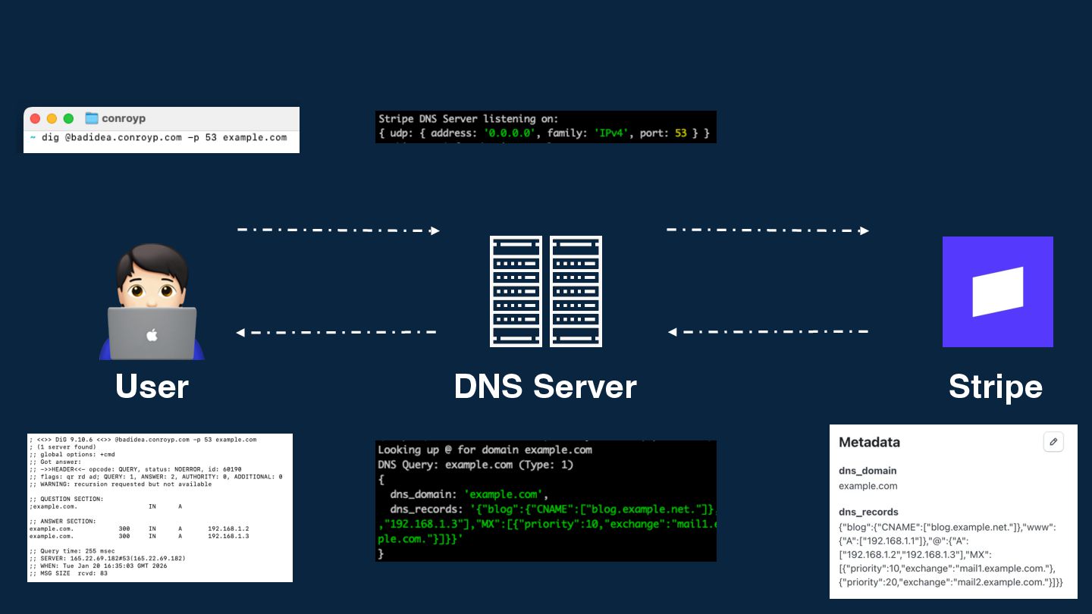
Task: Click the answer row with 192.168.1.3
Action: coord(139,536)
